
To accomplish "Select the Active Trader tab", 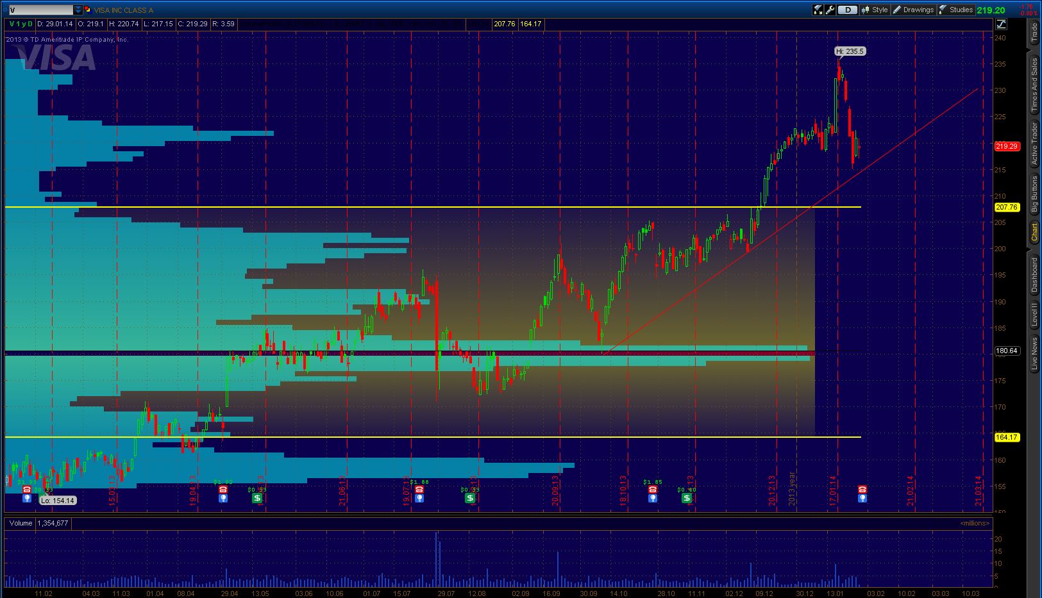I will 1034,144.
